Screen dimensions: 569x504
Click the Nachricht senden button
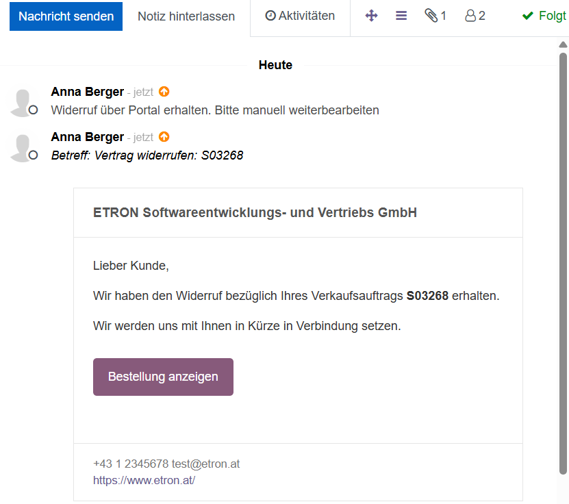pos(66,16)
